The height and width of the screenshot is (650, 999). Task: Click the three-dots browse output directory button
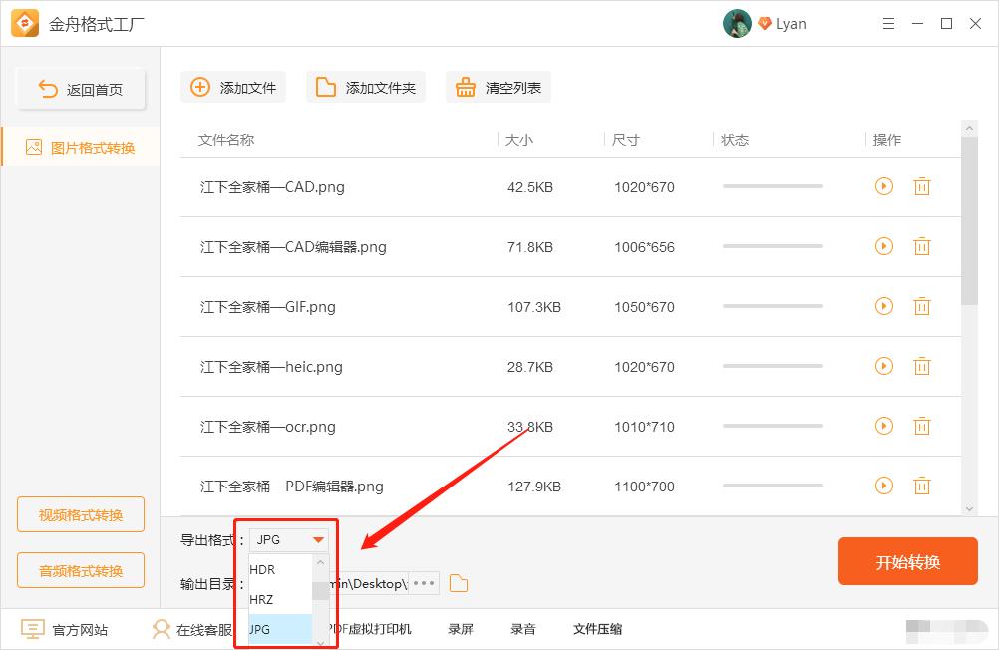[423, 583]
